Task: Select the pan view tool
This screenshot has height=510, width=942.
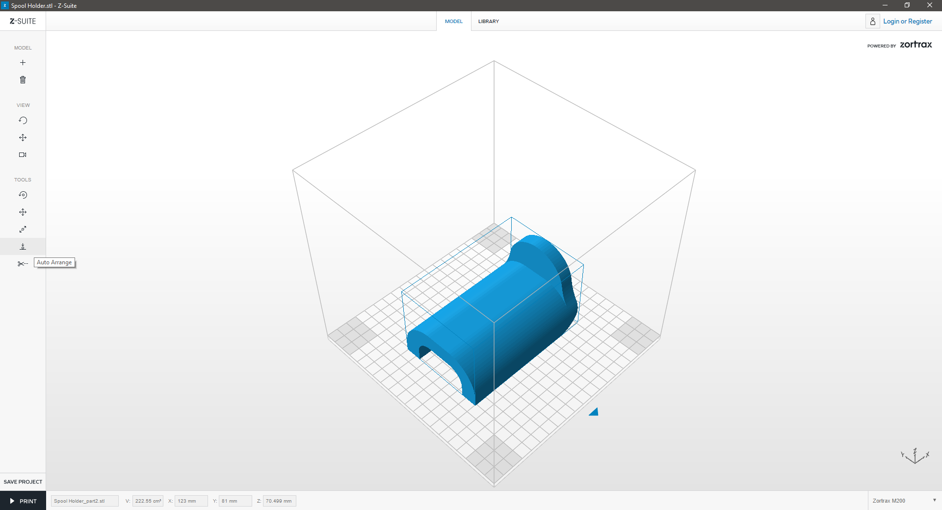Action: (23, 138)
